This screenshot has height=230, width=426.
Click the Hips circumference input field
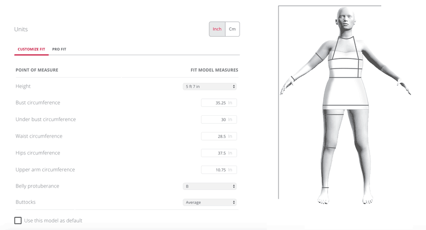pos(219,153)
